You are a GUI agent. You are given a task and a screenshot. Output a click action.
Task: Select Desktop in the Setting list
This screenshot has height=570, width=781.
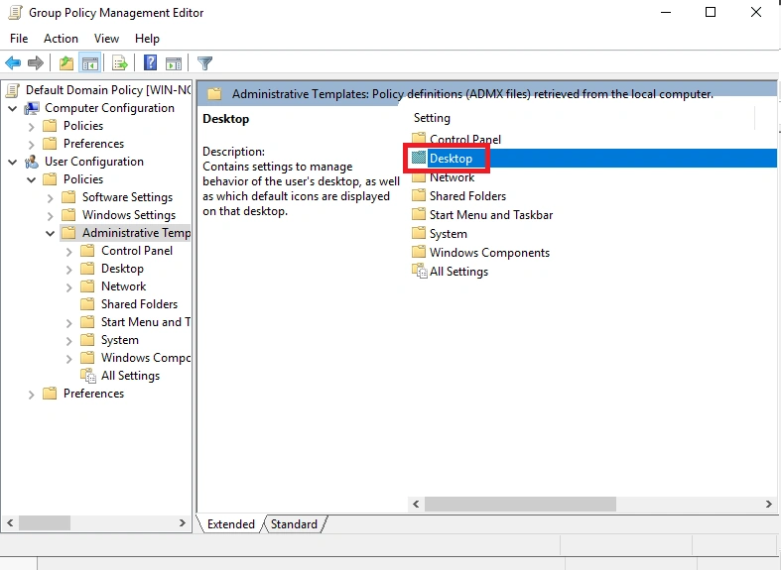click(451, 159)
